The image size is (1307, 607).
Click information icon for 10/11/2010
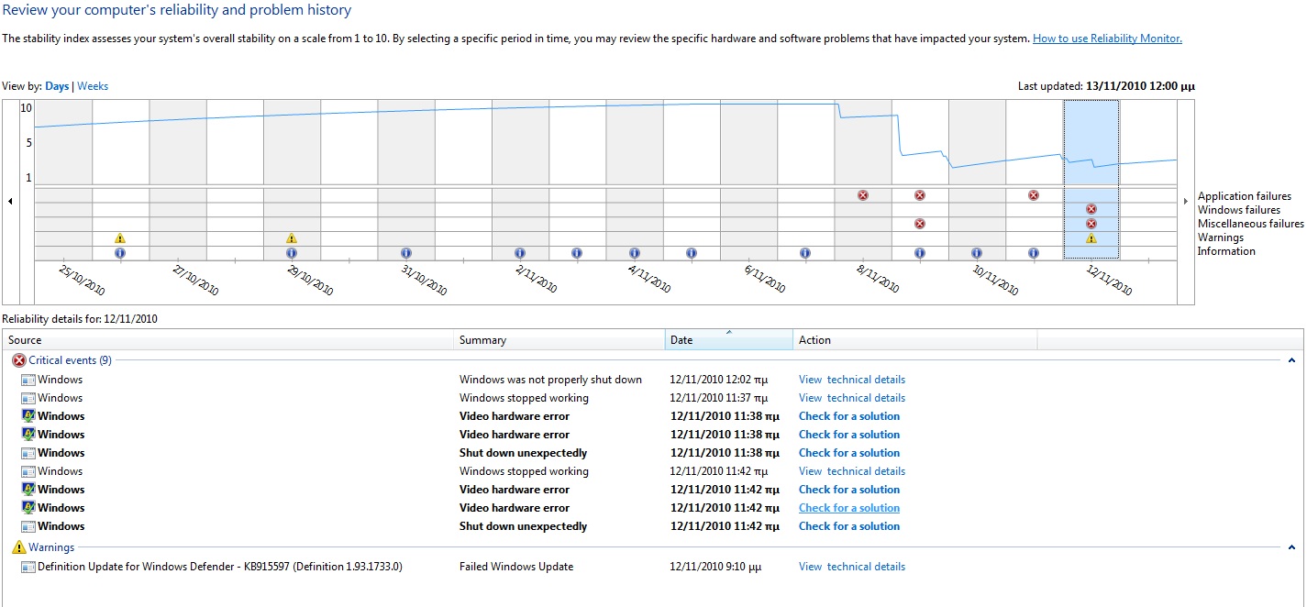(977, 253)
